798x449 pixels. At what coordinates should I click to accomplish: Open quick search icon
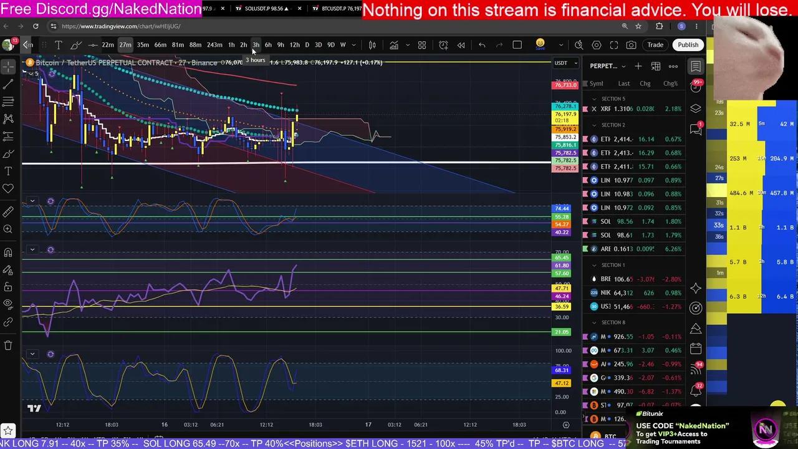[579, 45]
